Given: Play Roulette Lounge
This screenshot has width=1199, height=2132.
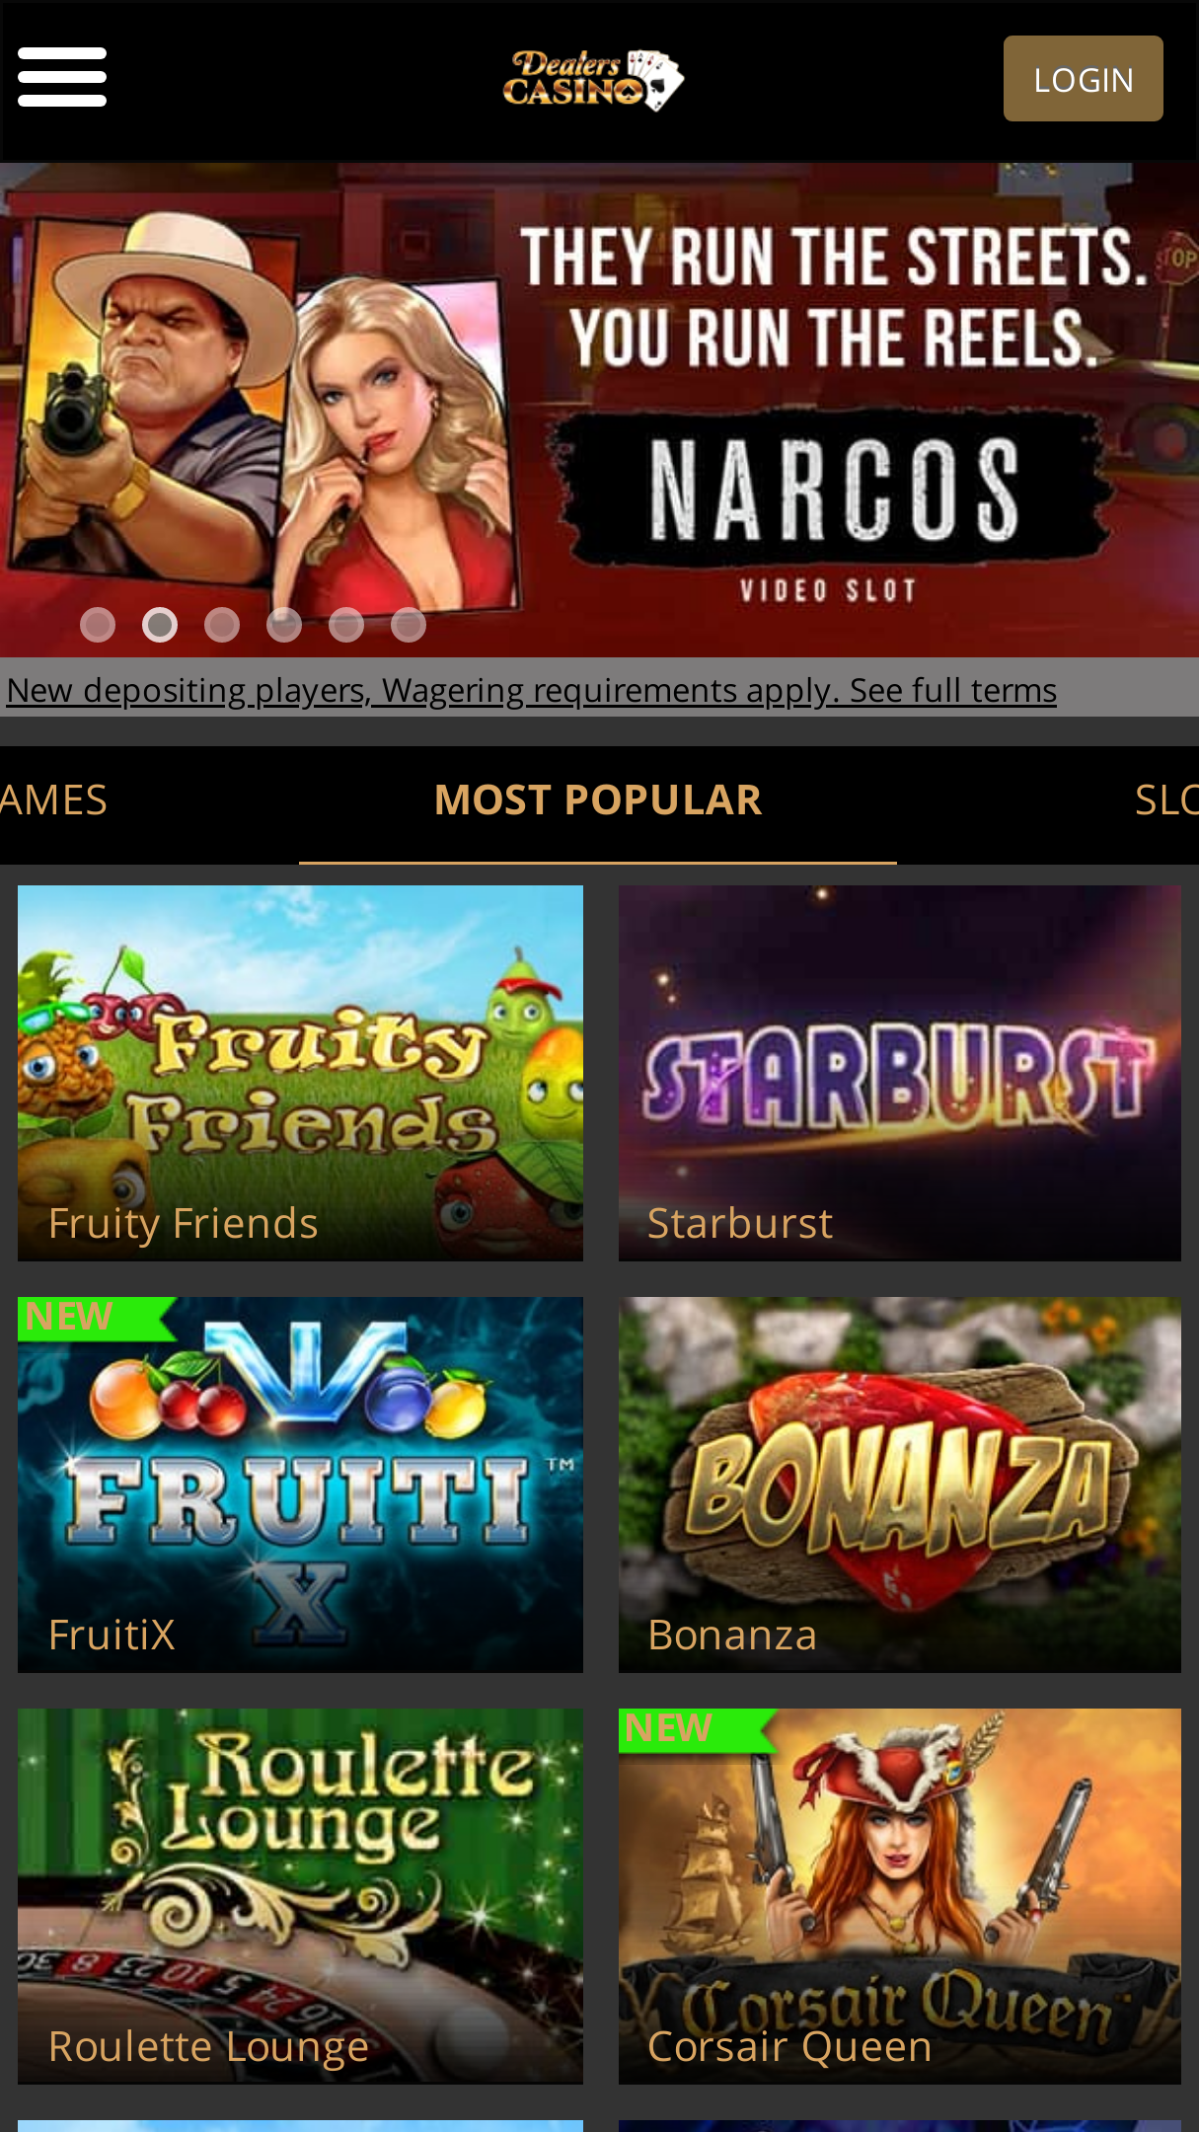Looking at the screenshot, I should (x=300, y=1896).
